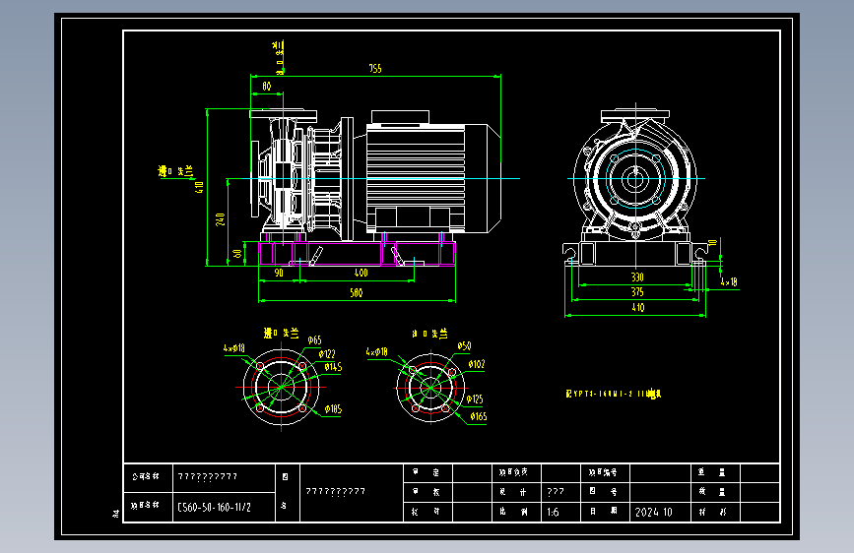Click the ø145 label on the left flange
The height and width of the screenshot is (553, 854).
(333, 367)
